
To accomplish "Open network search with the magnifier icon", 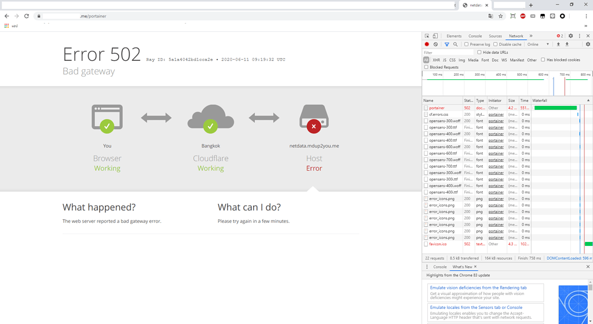I will click(455, 44).
